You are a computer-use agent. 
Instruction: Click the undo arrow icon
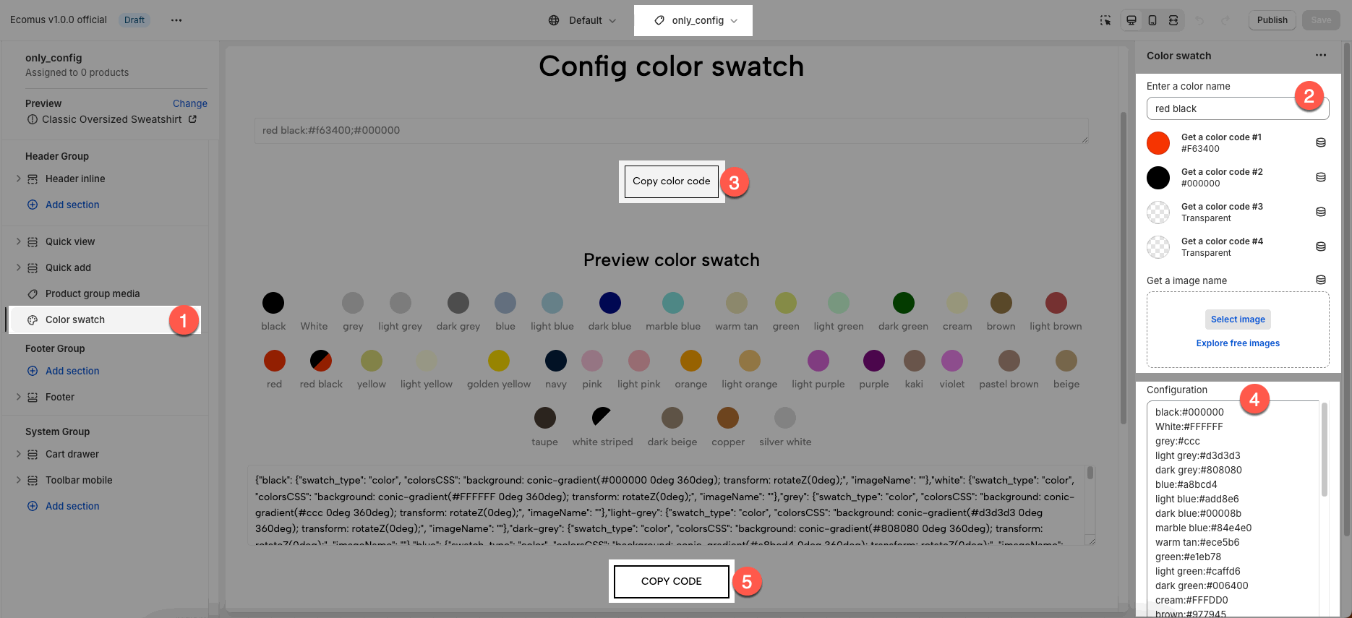click(1199, 20)
